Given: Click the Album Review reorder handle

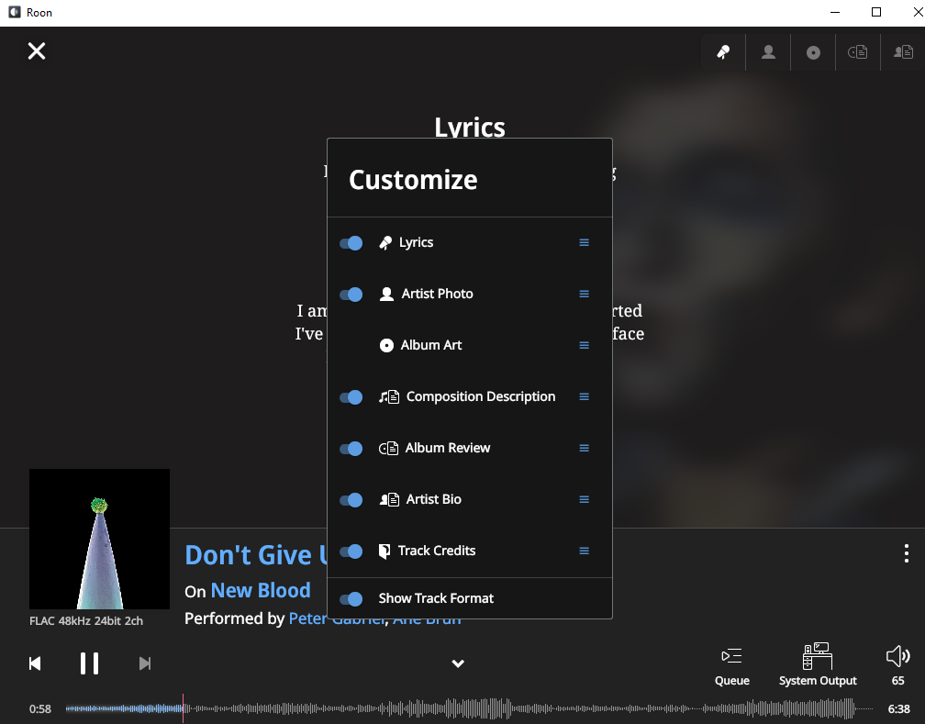Looking at the screenshot, I should (x=584, y=448).
